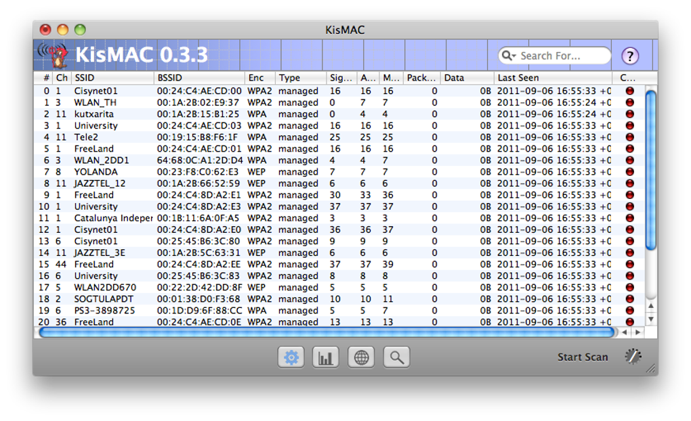Select the JAZZTEL_12 network SSID

click(100, 183)
